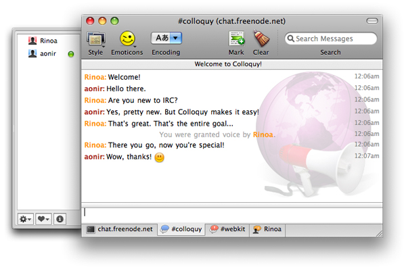Click Rinoa's user avatar icon in sidebar
This screenshot has width=406, height=269.
tap(32, 41)
